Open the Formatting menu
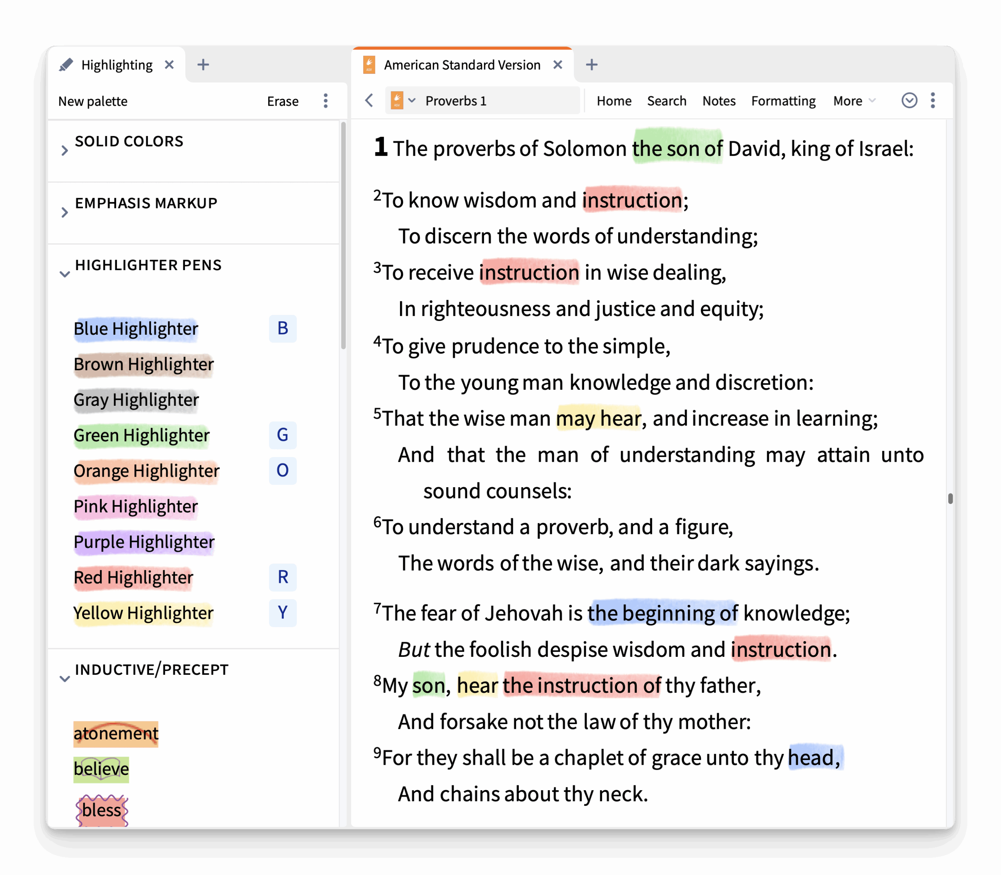Viewport: 1001px width, 875px height. (x=783, y=100)
